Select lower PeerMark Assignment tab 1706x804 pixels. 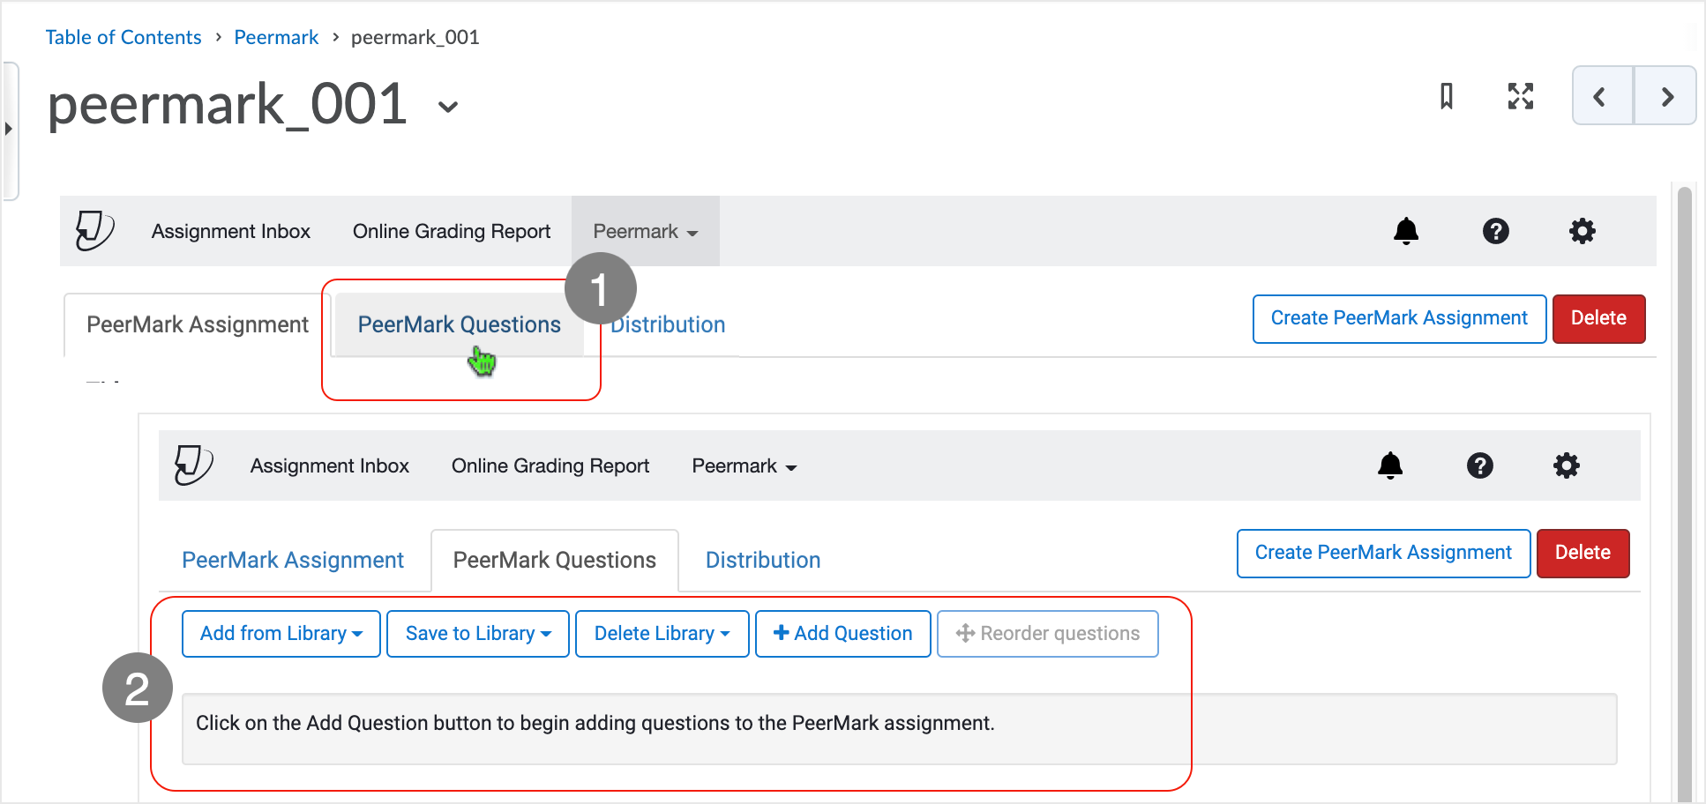point(293,560)
